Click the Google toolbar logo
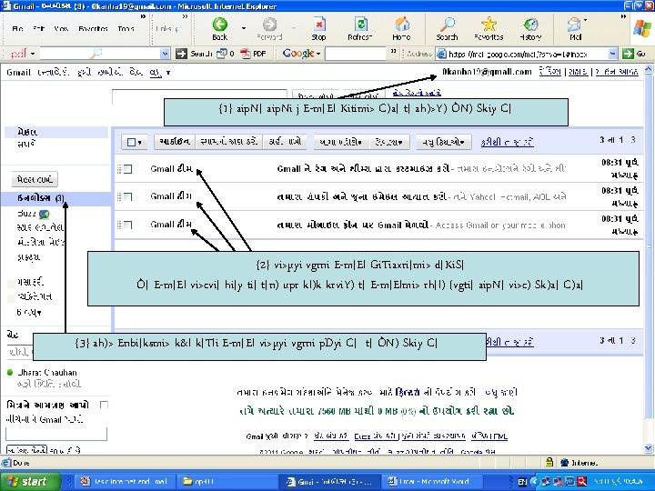Screen dimensions: 655x491 pos(297,53)
